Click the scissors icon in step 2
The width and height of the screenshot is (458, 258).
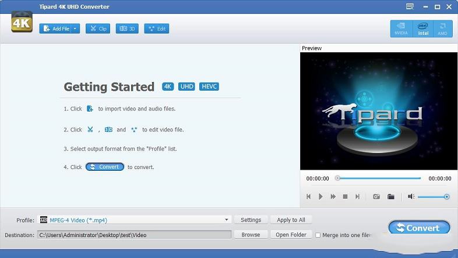point(90,130)
